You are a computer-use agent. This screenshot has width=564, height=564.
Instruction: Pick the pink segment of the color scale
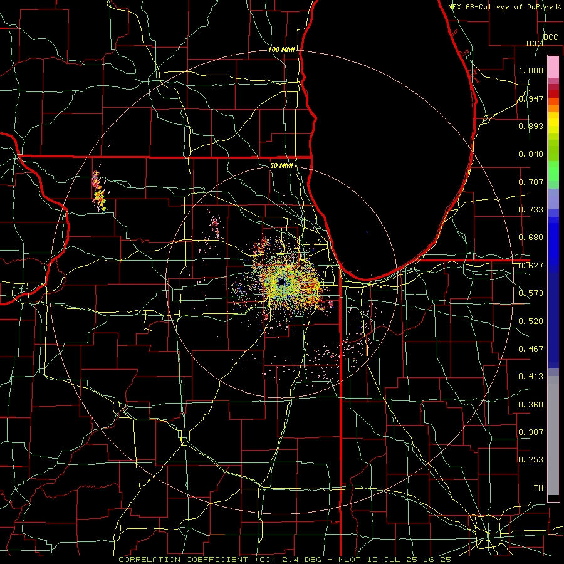[553, 67]
